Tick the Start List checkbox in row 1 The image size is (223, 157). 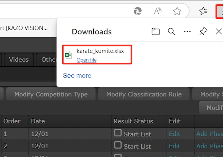118,133
